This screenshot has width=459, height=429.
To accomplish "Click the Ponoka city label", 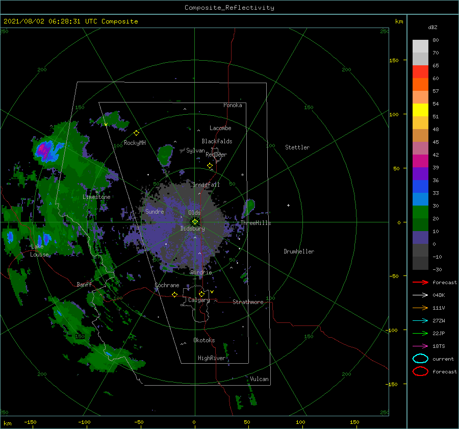I will pos(233,105).
